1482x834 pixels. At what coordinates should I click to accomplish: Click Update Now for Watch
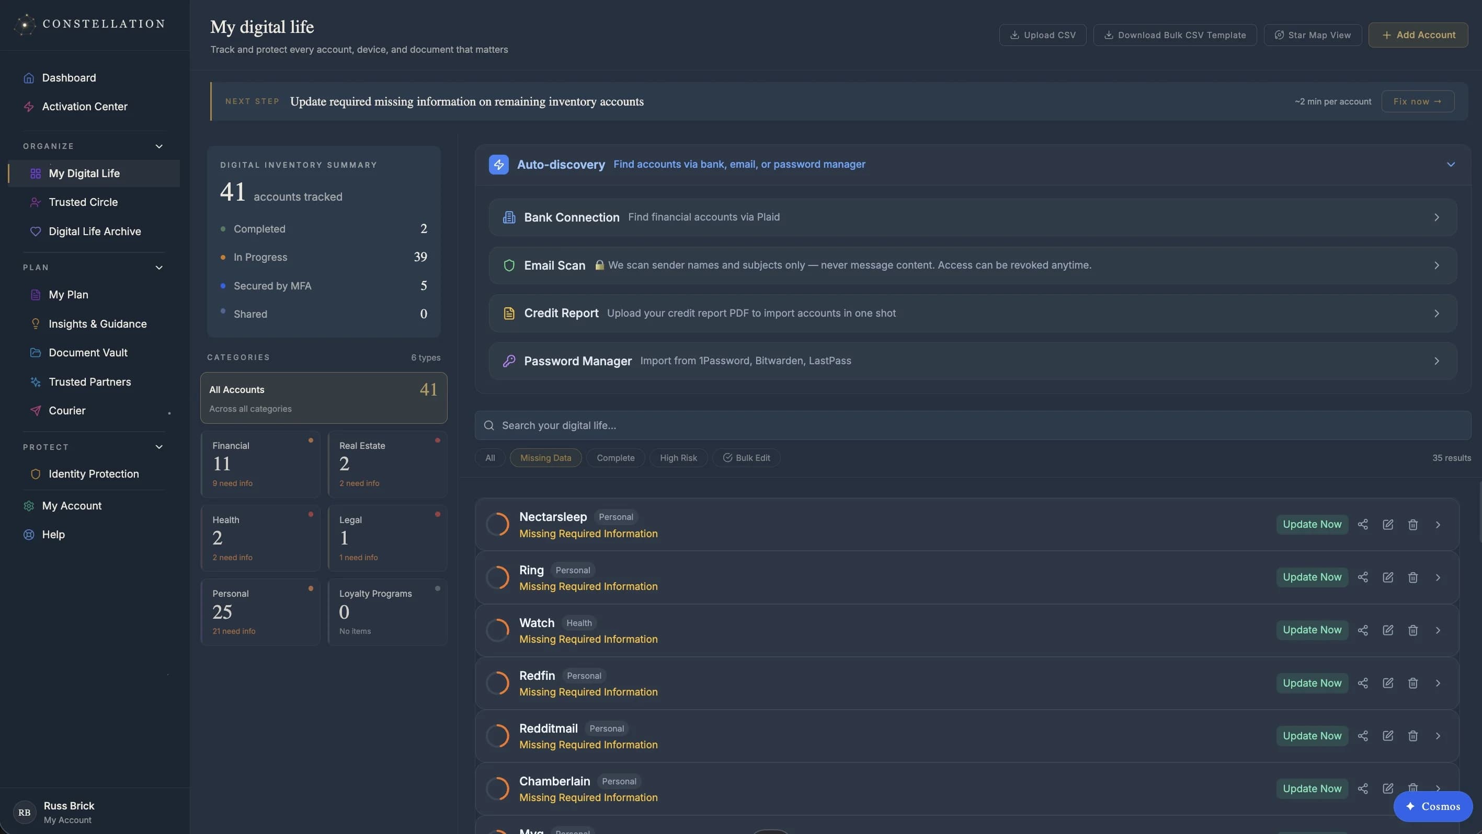[x=1312, y=630]
